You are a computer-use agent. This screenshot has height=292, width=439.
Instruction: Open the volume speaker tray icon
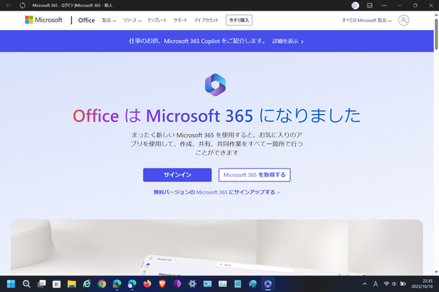click(394, 284)
